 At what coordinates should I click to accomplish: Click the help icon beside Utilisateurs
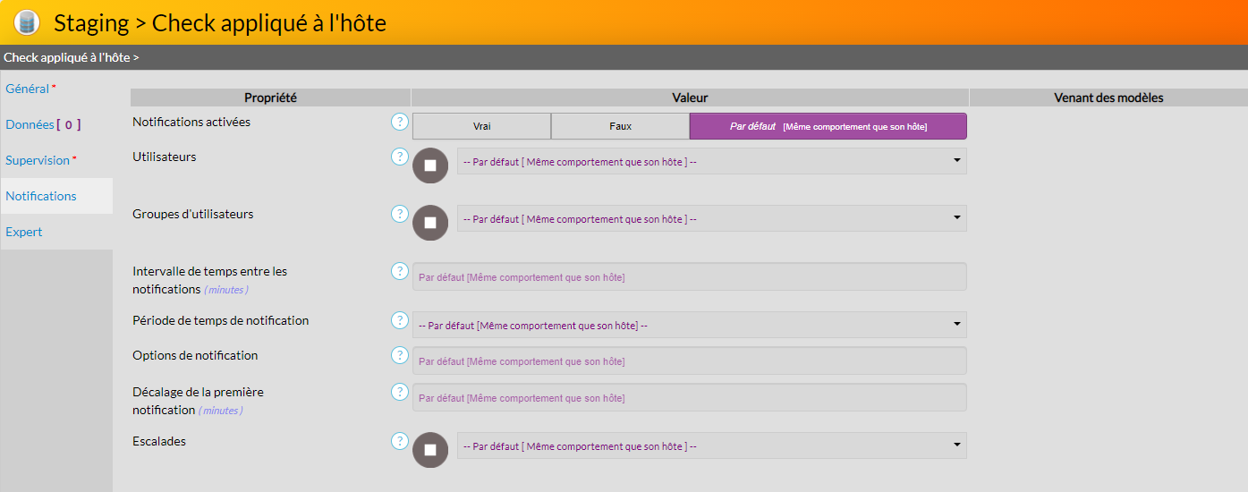(400, 157)
